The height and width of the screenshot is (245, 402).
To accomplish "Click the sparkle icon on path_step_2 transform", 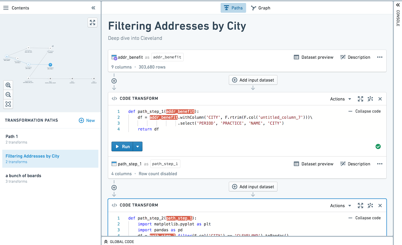I will coord(370,206).
